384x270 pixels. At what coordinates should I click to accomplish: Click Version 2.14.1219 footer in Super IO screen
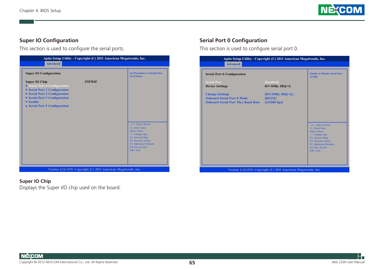pos(94,169)
